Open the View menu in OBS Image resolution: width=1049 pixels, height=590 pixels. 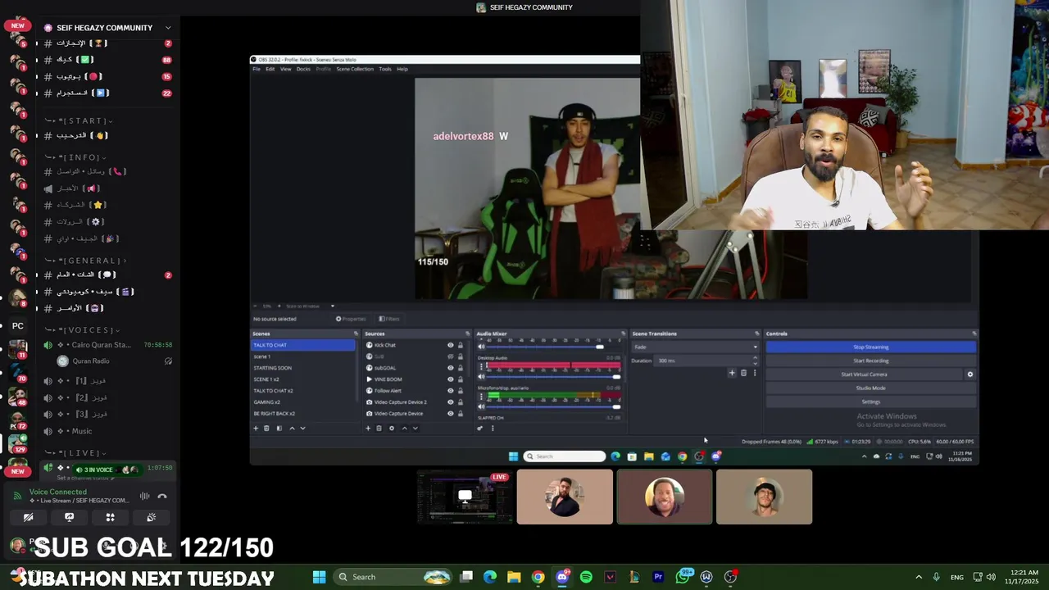pos(285,69)
